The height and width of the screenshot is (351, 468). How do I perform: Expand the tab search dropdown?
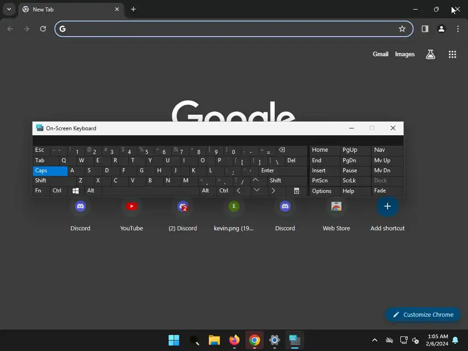pyautogui.click(x=9, y=9)
